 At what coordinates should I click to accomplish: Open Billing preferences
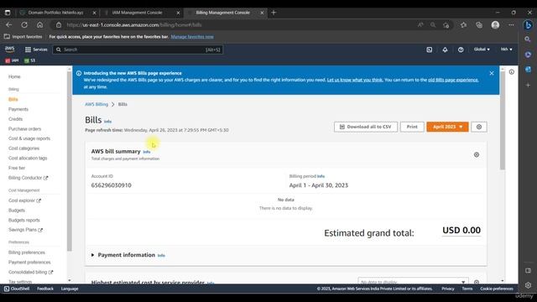pyautogui.click(x=27, y=253)
